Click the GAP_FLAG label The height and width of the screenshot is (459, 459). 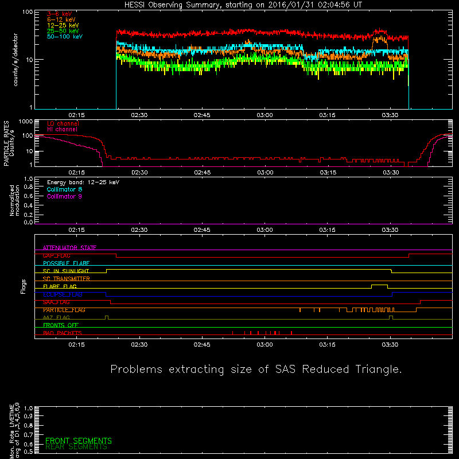click(x=56, y=255)
